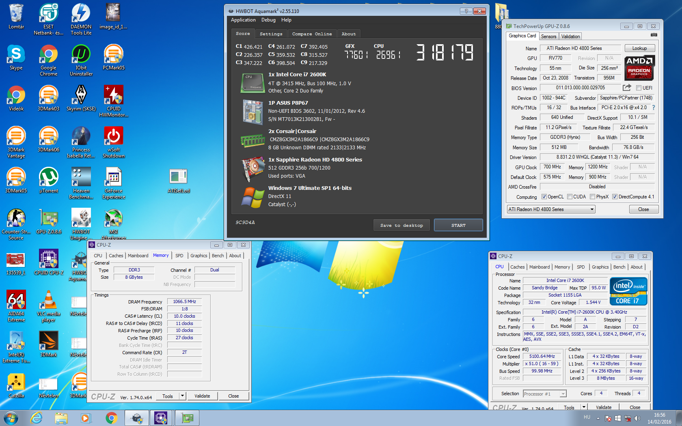Toggle DirectCompute 4.1 checkbox
This screenshot has height=426, width=682.
615,197
